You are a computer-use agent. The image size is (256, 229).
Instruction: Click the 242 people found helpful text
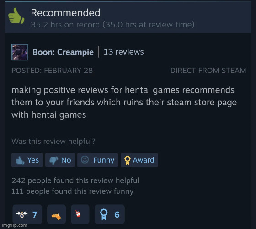point(75,180)
